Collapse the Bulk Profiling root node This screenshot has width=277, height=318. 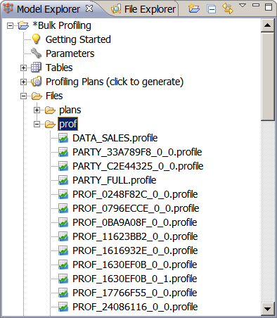pyautogui.click(x=10, y=25)
